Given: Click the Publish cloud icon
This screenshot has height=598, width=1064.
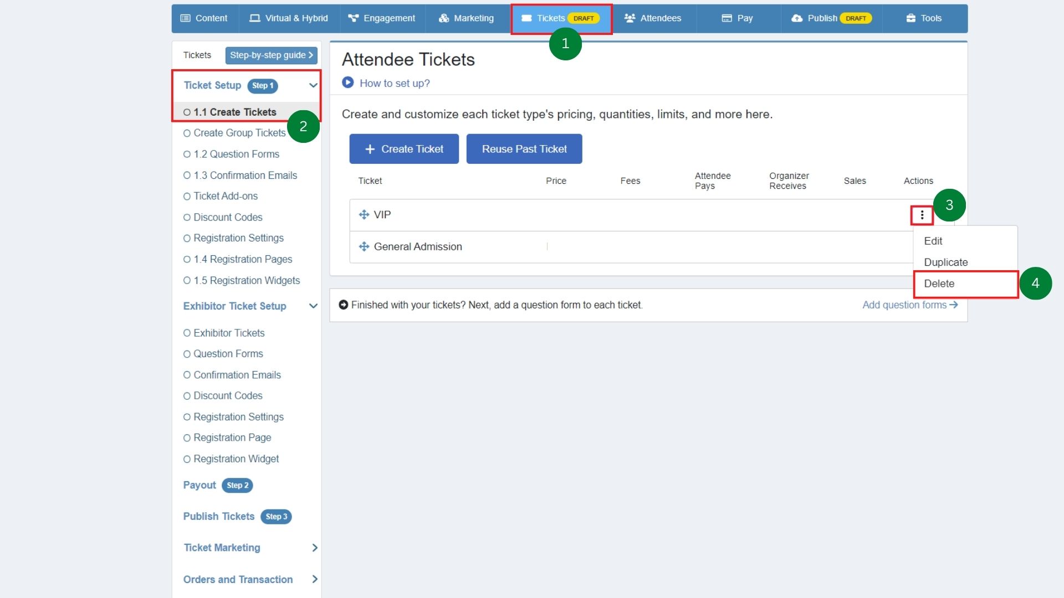Looking at the screenshot, I should point(797,18).
